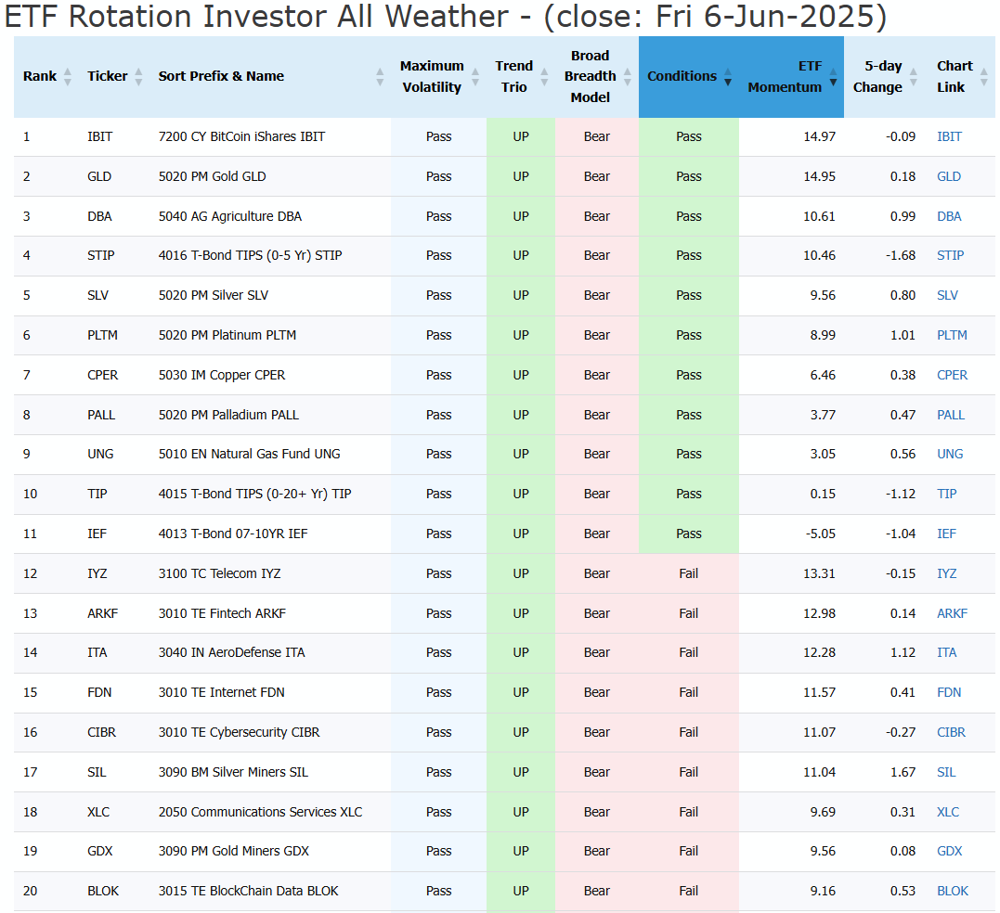Select the '5040 AG Agriculture DBA' cell
Viewport: 1000px width, 913px height.
click(x=270, y=216)
